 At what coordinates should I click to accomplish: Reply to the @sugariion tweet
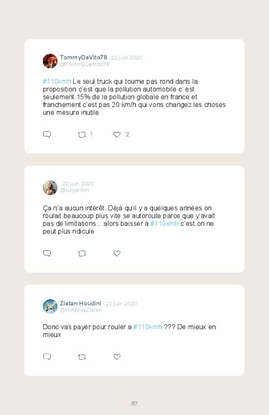47,253
